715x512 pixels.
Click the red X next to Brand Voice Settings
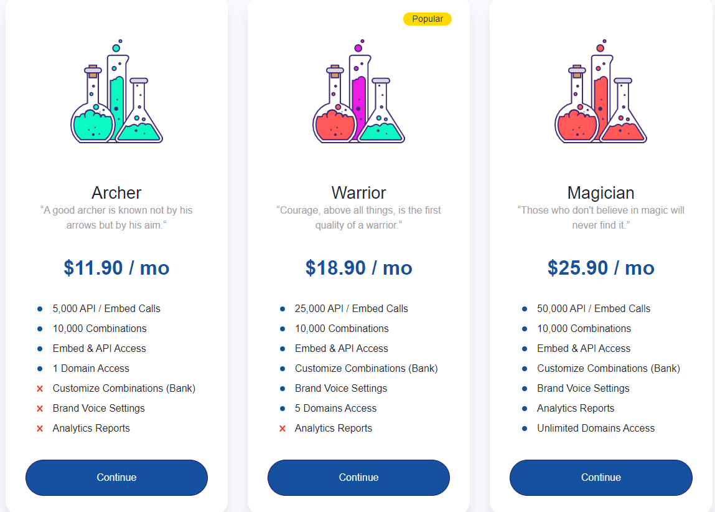[41, 409]
